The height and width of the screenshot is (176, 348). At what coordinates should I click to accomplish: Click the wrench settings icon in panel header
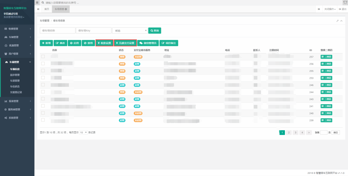[x=337, y=21]
